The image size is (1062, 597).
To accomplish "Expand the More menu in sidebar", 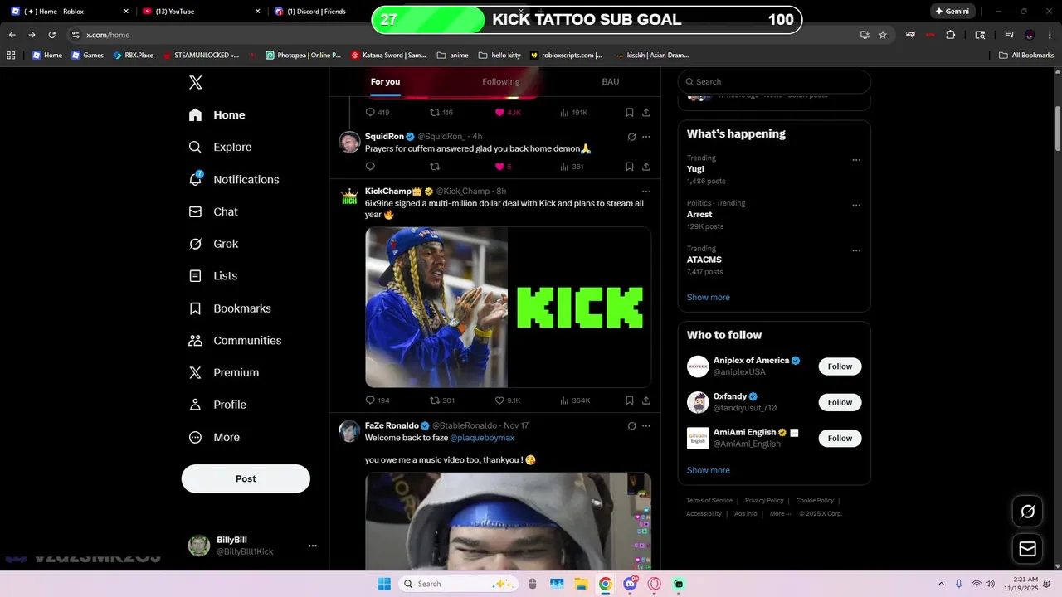I will coord(214,437).
